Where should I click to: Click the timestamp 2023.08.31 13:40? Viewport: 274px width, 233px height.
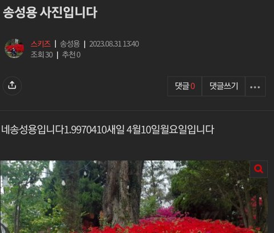tap(114, 44)
